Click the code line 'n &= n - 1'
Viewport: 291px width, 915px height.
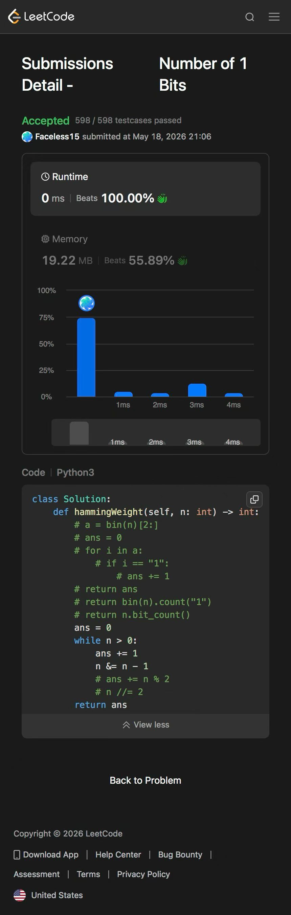[x=122, y=666]
